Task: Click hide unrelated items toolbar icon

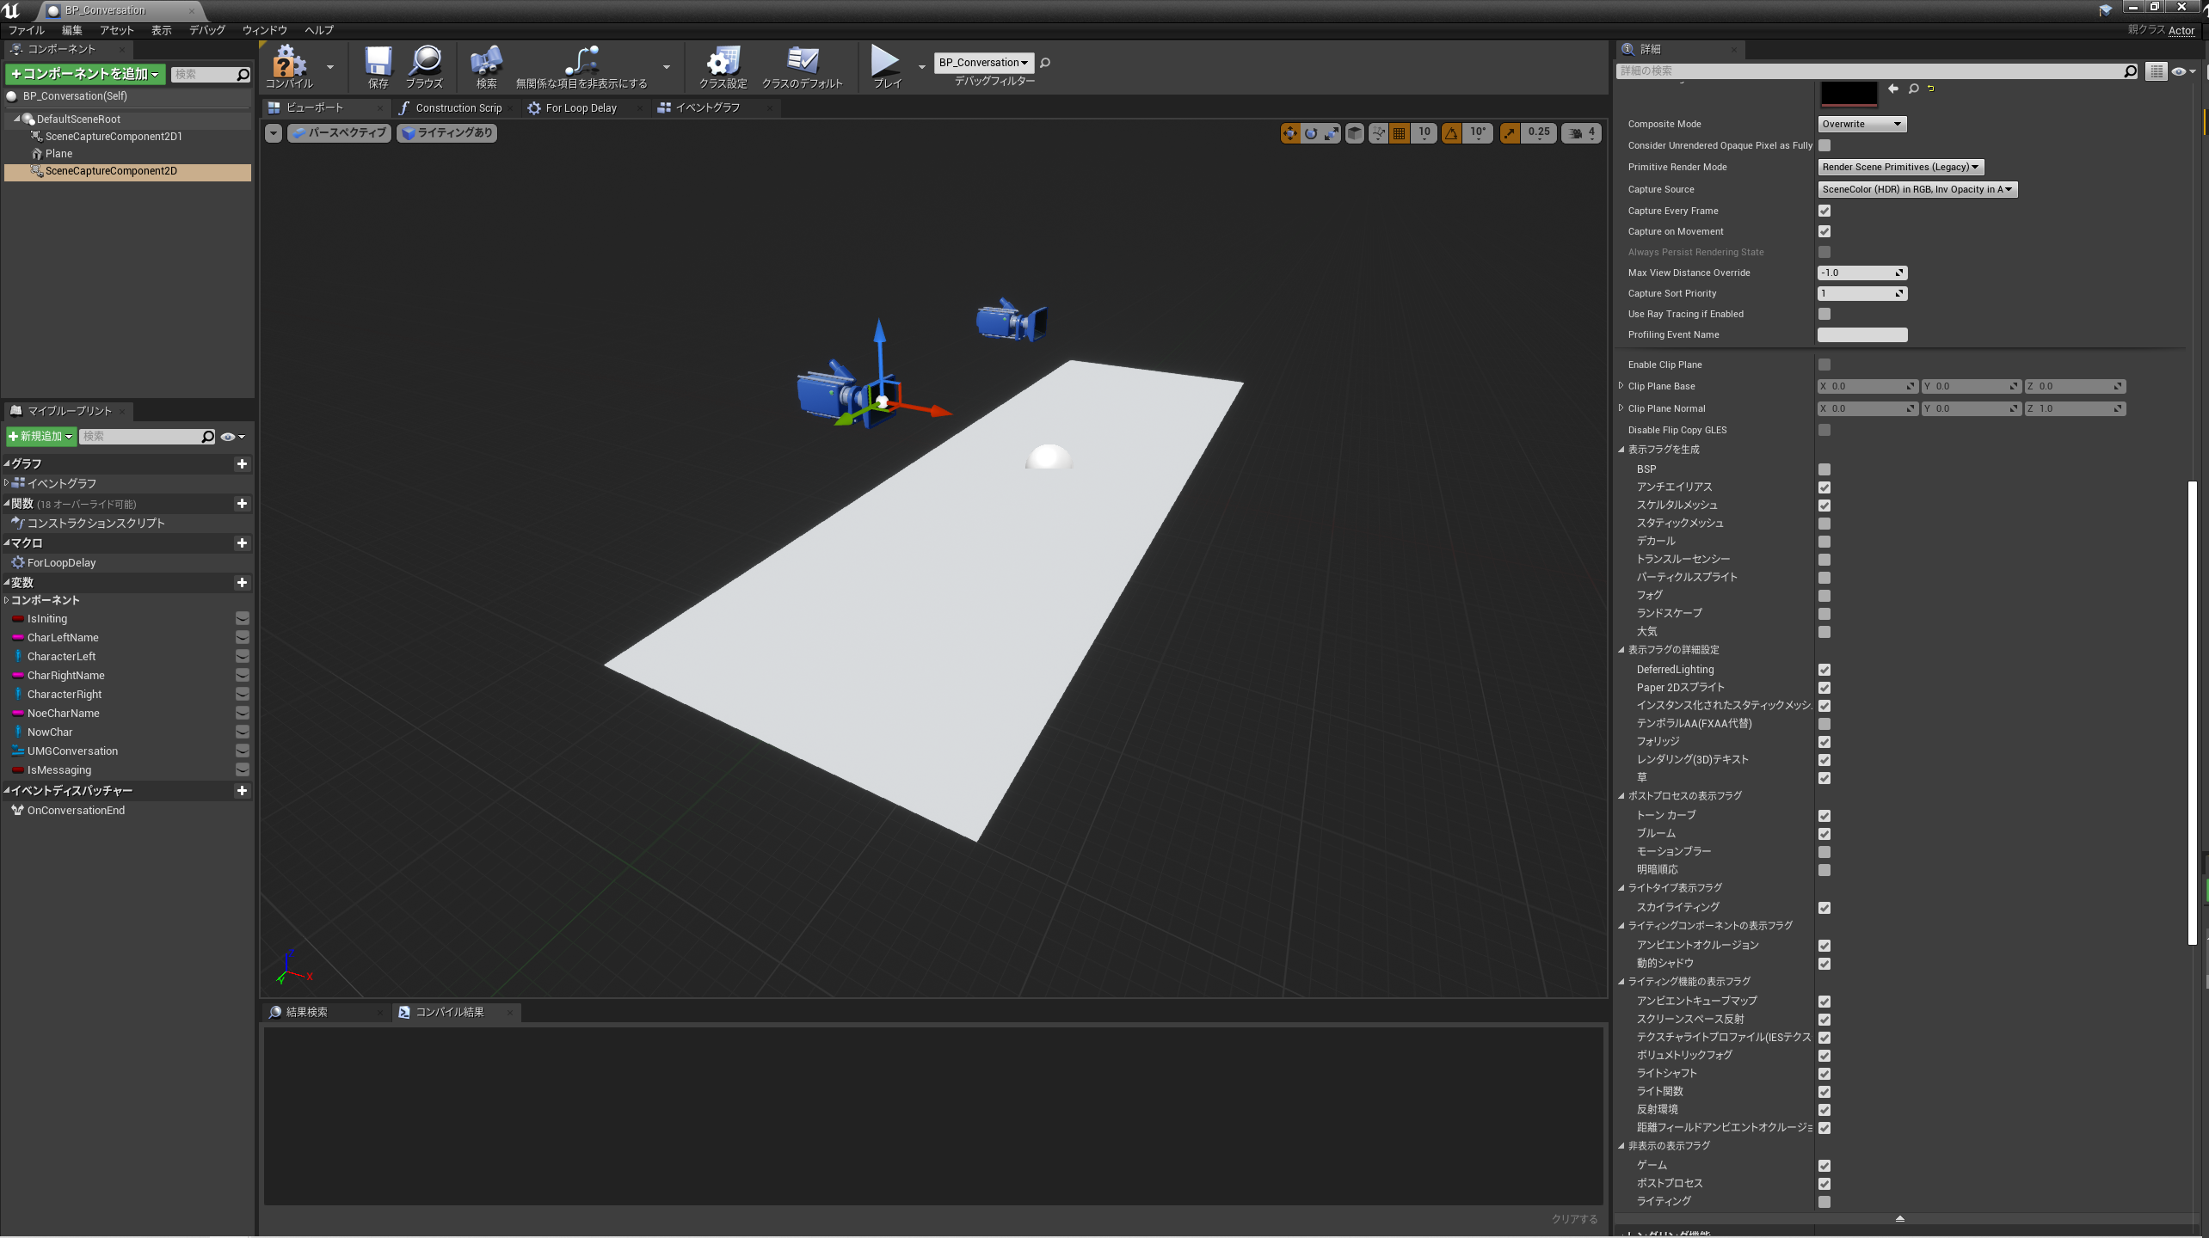Action: pyautogui.click(x=581, y=62)
